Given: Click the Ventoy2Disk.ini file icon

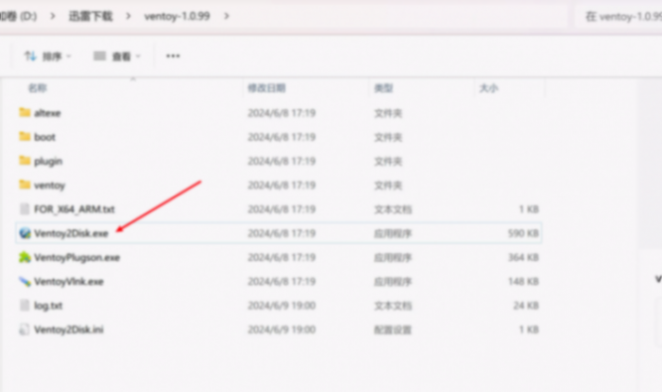Looking at the screenshot, I should point(25,329).
